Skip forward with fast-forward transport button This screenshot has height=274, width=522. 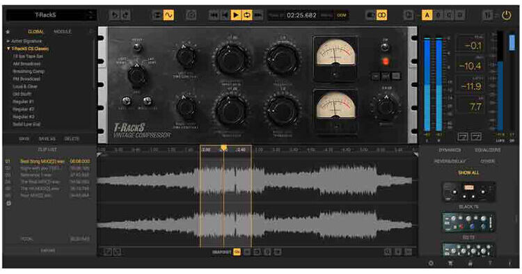click(258, 15)
